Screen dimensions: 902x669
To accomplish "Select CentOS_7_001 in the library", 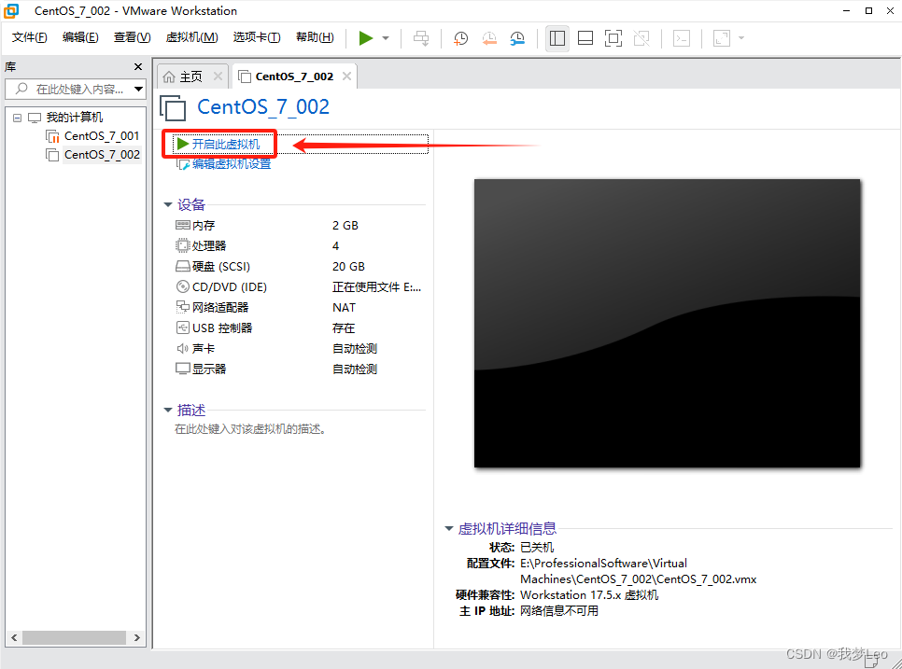I will tap(102, 136).
